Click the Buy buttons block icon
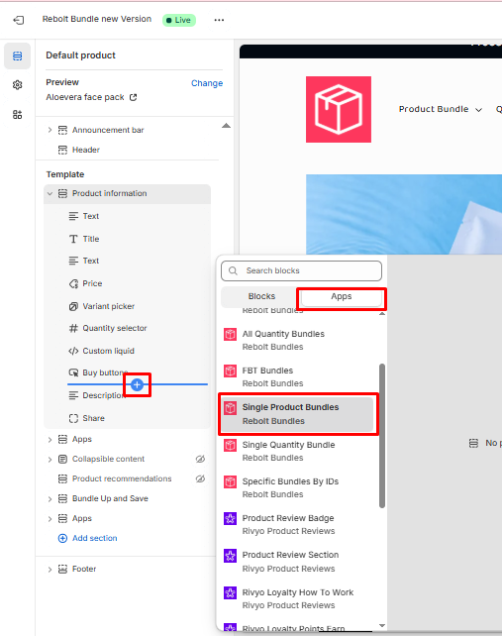 tap(73, 372)
